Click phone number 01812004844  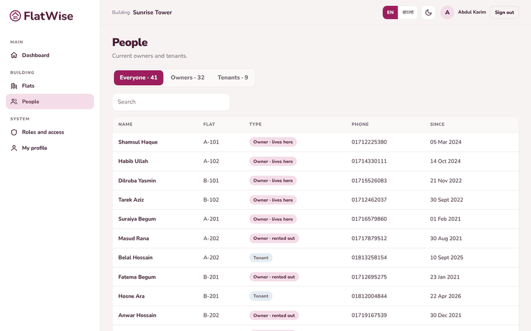(x=369, y=296)
